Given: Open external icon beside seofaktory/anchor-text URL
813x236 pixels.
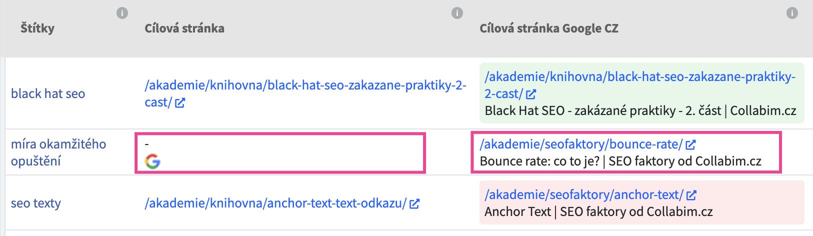Looking at the screenshot, I should [x=691, y=195].
